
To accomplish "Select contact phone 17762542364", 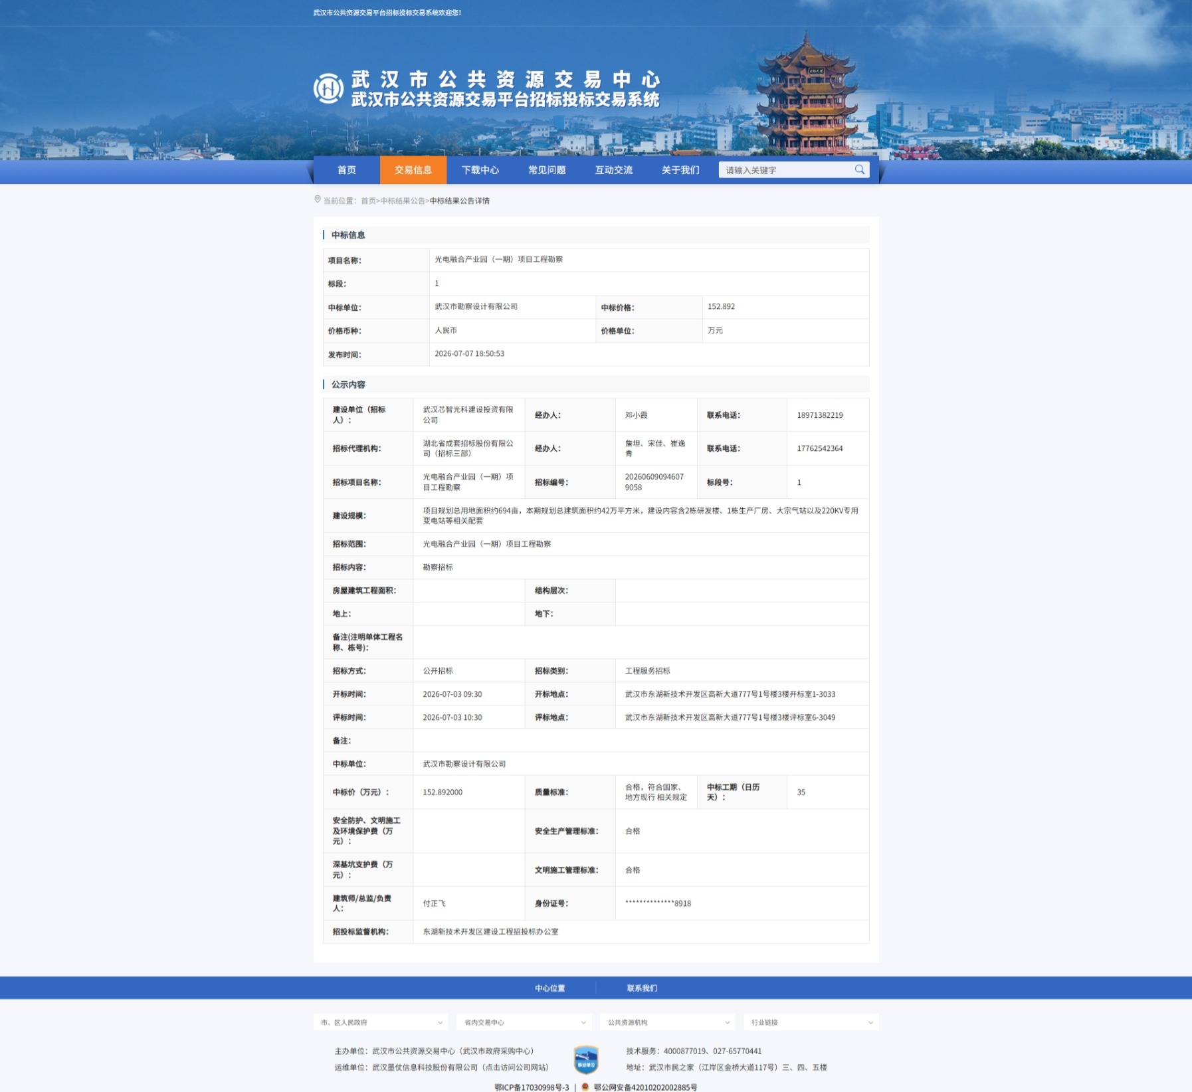I will pyautogui.click(x=820, y=448).
